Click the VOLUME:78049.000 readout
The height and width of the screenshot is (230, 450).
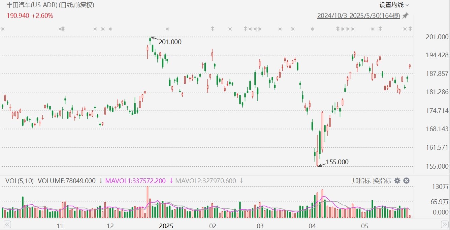(x=67, y=181)
